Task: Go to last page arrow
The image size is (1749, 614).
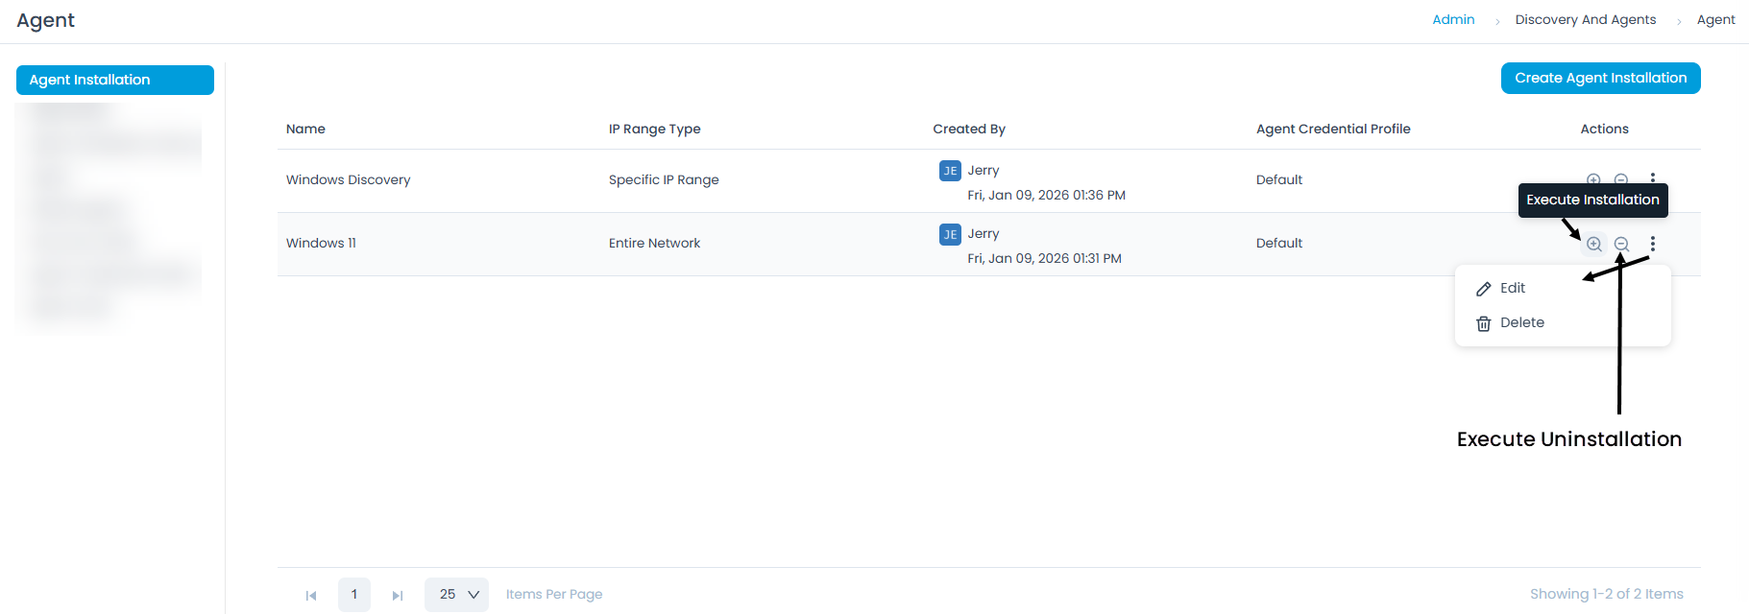Action: tap(398, 596)
